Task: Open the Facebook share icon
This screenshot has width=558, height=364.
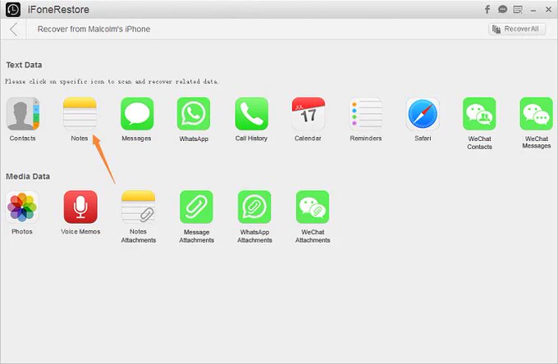Action: tap(487, 9)
